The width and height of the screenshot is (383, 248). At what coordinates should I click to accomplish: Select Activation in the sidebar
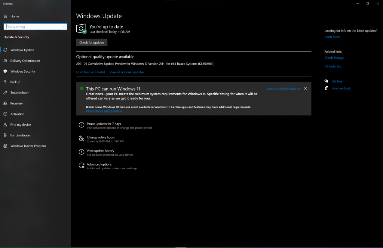point(17,114)
